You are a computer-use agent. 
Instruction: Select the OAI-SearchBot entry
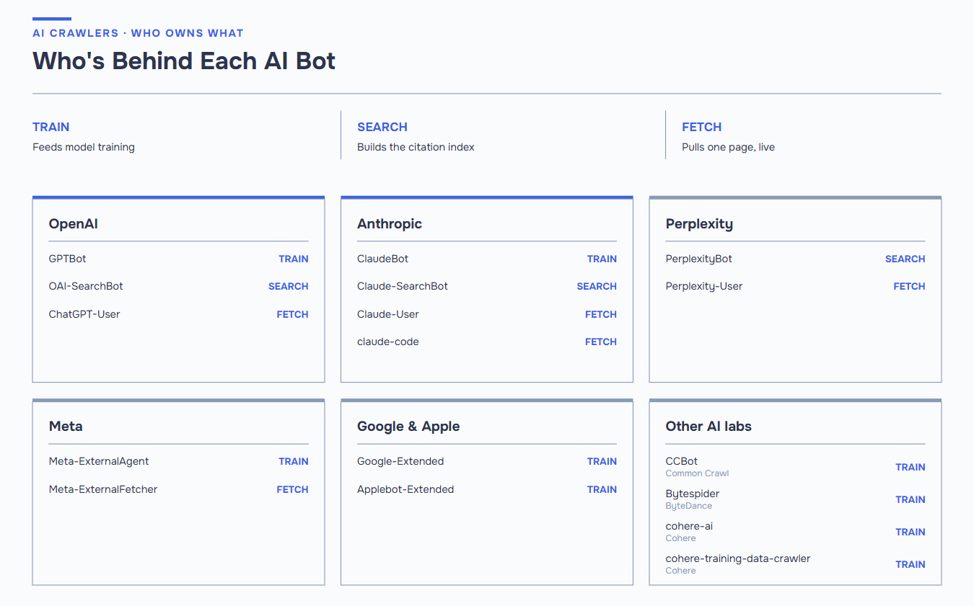[x=86, y=286]
